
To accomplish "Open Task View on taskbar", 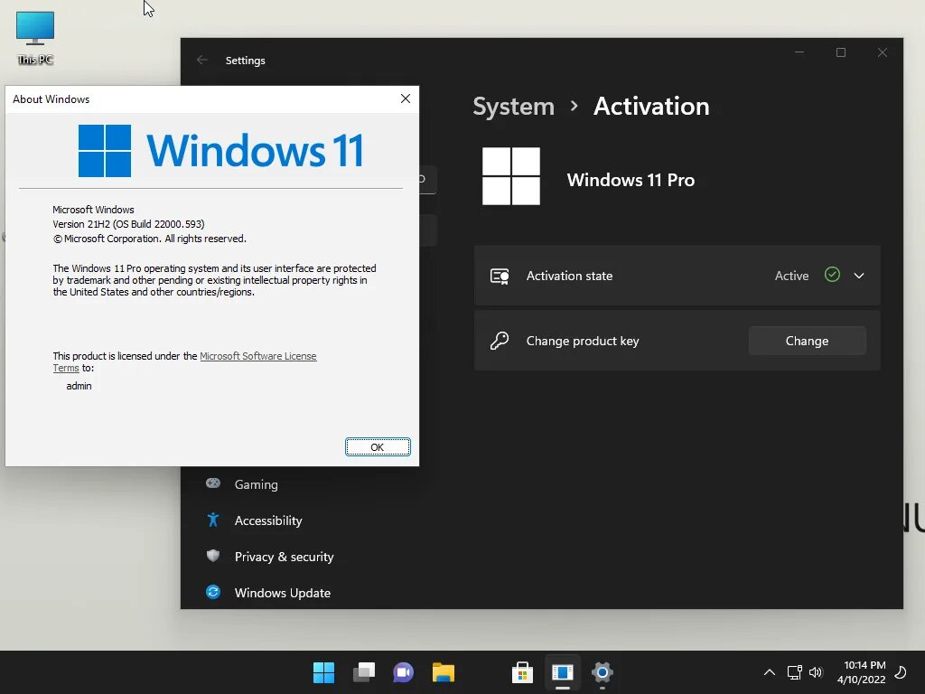I will pyautogui.click(x=363, y=672).
